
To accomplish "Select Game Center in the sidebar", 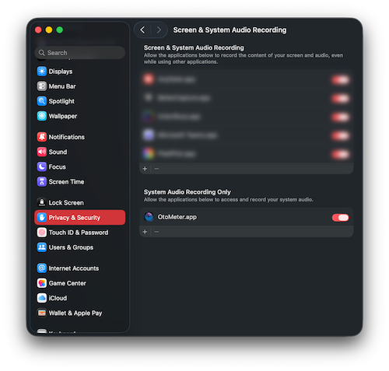I will click(x=80, y=283).
